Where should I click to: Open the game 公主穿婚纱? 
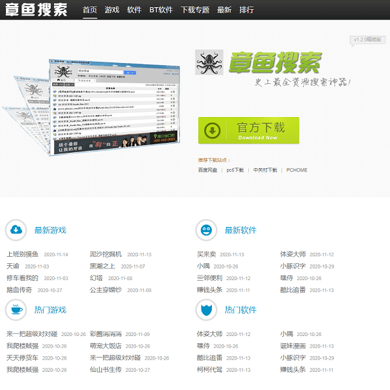tap(106, 290)
